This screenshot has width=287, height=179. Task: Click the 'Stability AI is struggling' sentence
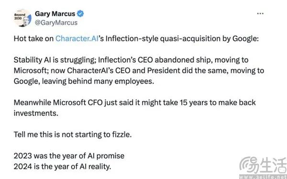(x=55, y=60)
